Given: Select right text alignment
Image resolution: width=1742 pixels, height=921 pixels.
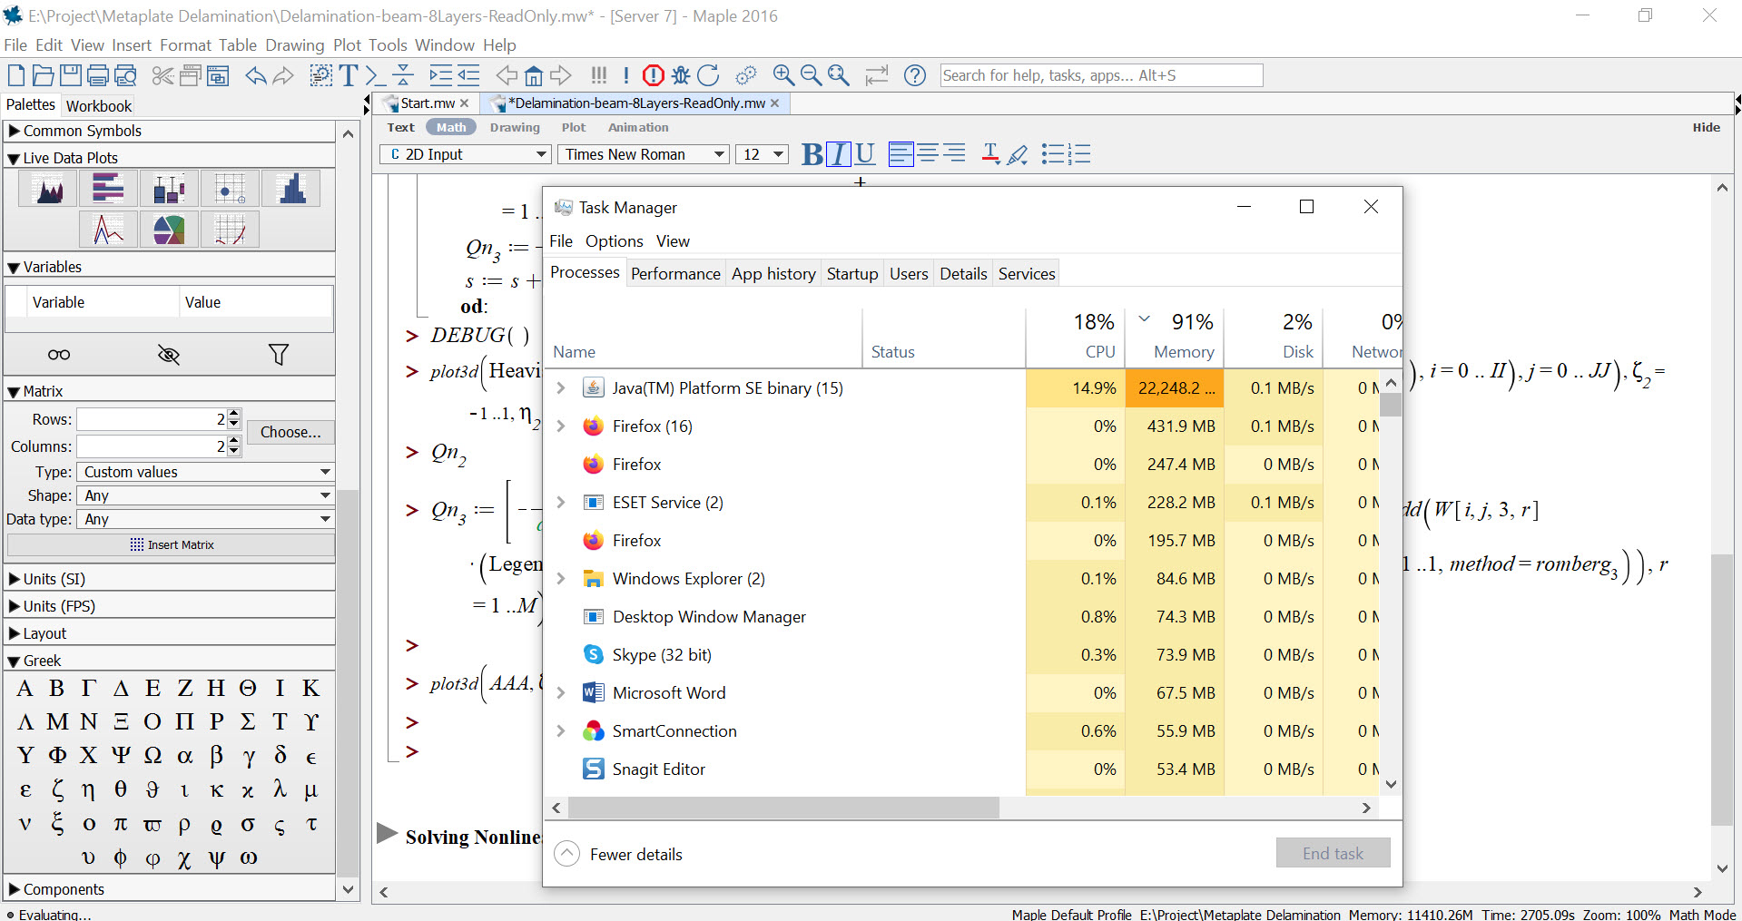Looking at the screenshot, I should 954,153.
